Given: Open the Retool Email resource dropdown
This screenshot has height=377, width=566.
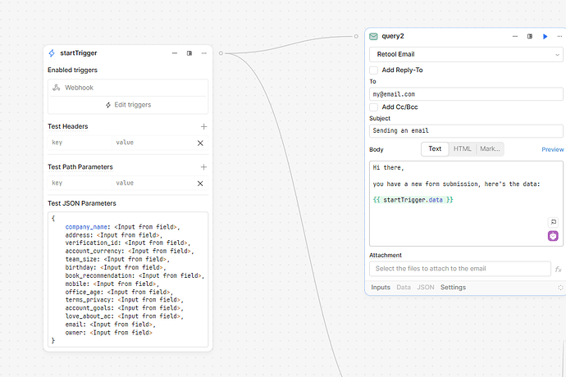Looking at the screenshot, I should click(x=466, y=54).
